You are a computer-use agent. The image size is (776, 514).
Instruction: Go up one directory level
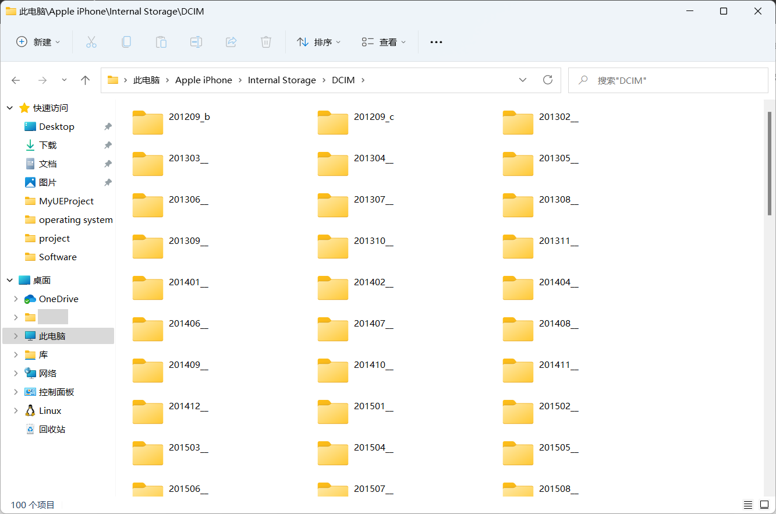[86, 80]
